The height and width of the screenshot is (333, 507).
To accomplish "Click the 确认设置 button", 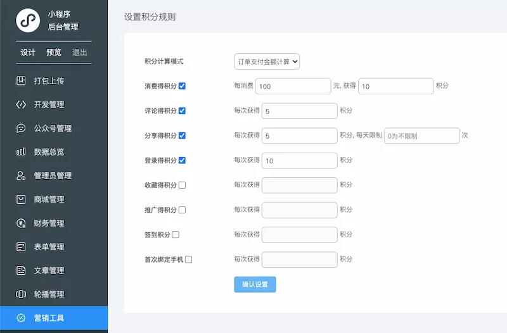I will click(255, 285).
